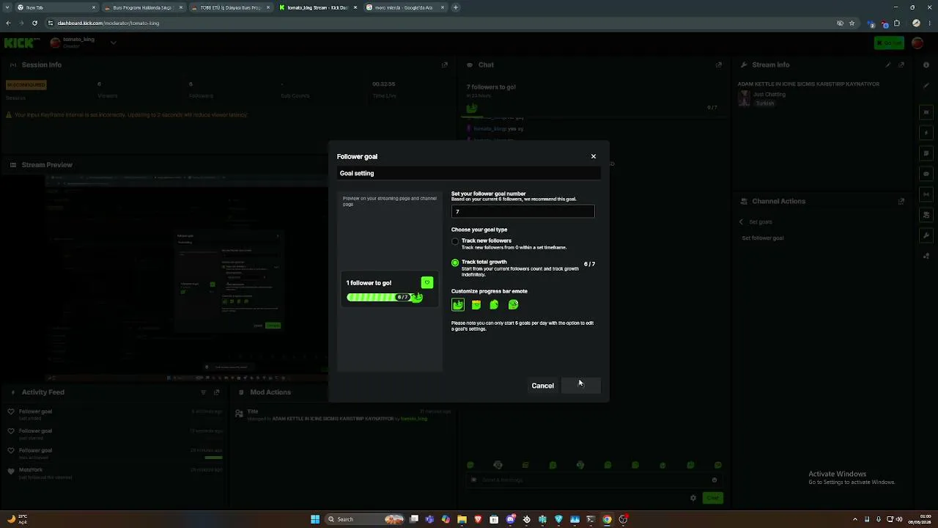
Task: Pop out the Channel Actions panel
Action: click(x=901, y=201)
